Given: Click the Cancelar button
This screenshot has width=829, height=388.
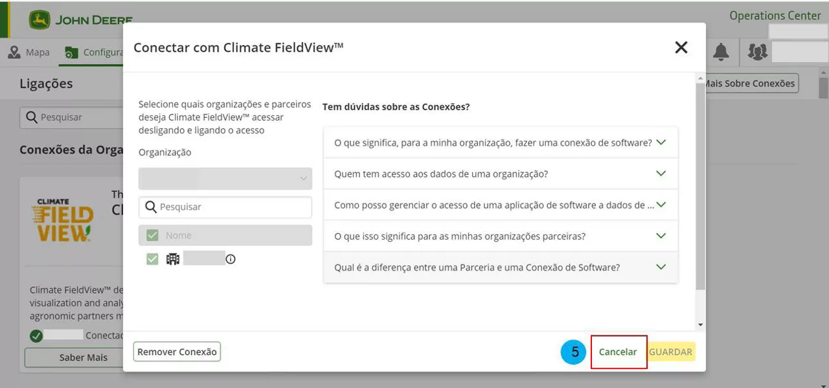Looking at the screenshot, I should (x=618, y=352).
